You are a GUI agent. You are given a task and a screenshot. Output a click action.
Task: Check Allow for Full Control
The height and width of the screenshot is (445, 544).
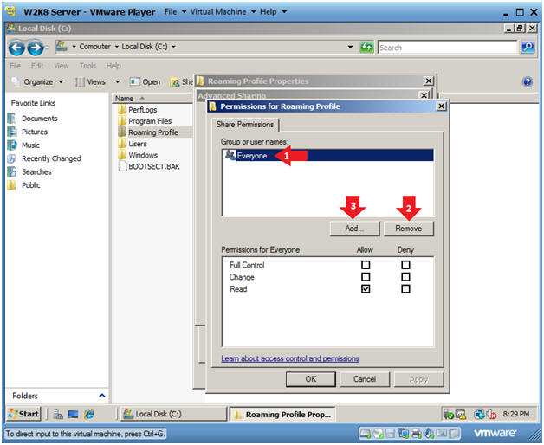pos(366,265)
